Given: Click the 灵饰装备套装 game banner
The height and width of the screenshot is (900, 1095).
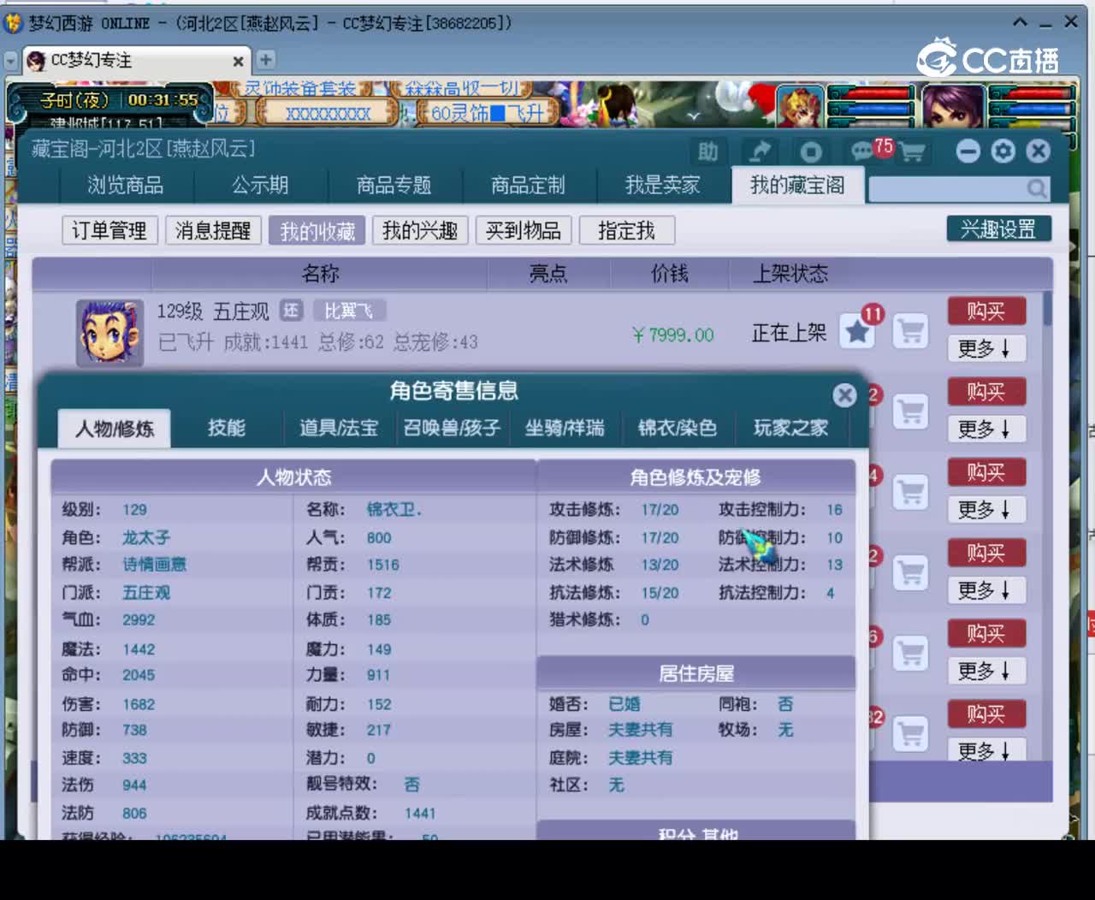Looking at the screenshot, I should [x=299, y=88].
